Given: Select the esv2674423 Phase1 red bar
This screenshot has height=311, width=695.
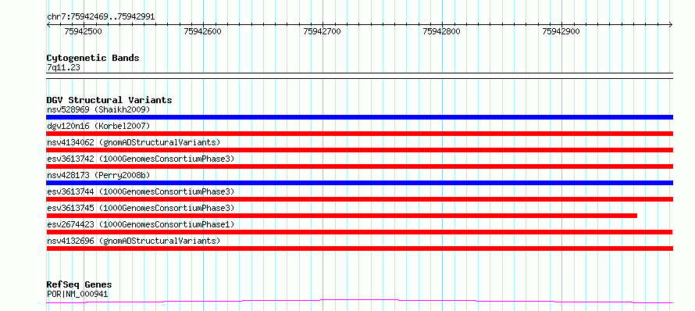Looking at the screenshot, I should point(359,232).
